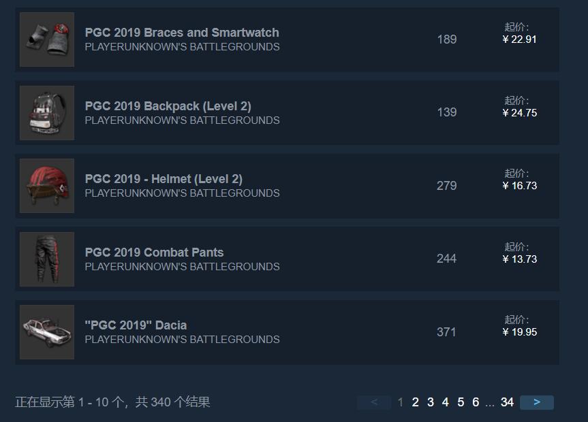
Task: Click the PGC 2019 Backpack item image
Action: coord(46,112)
